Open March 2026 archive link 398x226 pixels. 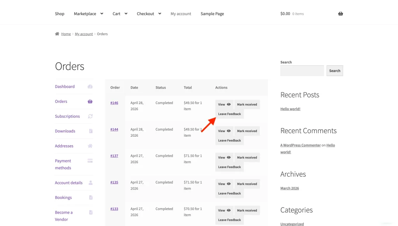tap(290, 188)
